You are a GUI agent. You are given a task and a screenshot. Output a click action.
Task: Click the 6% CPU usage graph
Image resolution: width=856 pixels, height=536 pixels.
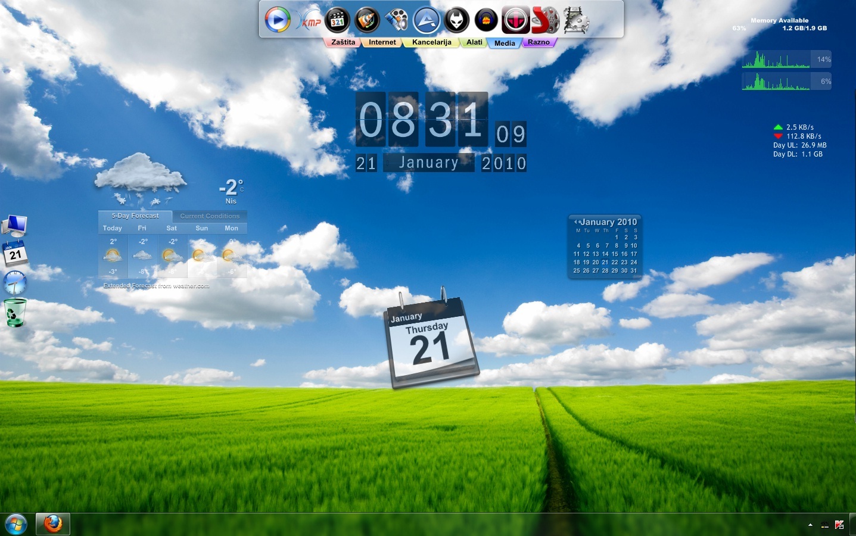(x=786, y=81)
